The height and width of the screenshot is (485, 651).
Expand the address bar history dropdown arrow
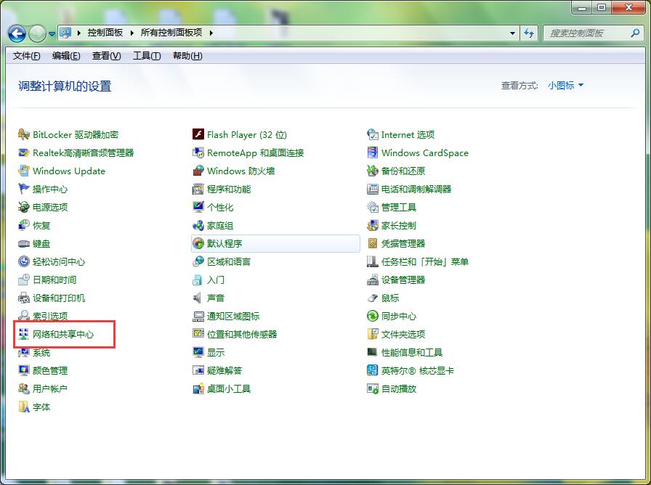point(512,33)
